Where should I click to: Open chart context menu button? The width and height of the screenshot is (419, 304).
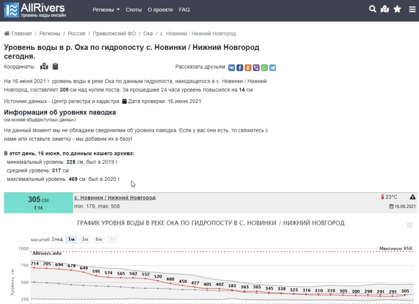click(x=410, y=225)
